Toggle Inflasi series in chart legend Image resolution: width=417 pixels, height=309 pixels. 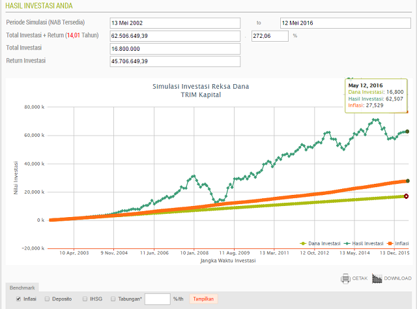pos(398,244)
